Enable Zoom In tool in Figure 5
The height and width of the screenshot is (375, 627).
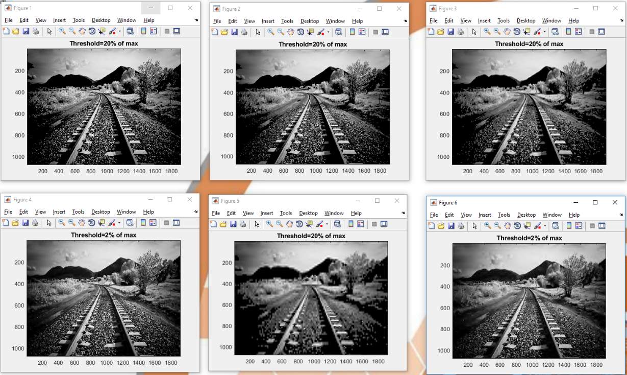click(269, 224)
